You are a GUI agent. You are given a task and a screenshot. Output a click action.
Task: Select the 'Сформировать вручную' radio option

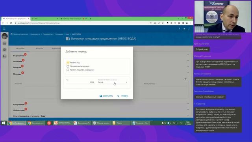pyautogui.click(x=68, y=66)
